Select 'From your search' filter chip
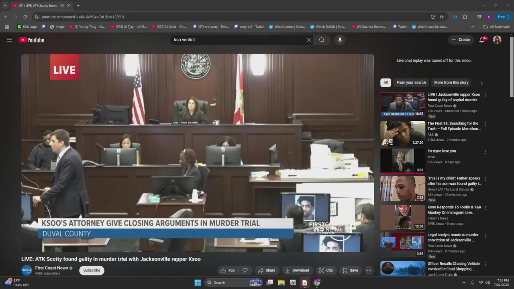Viewport: 514px width, 289px height. point(411,83)
